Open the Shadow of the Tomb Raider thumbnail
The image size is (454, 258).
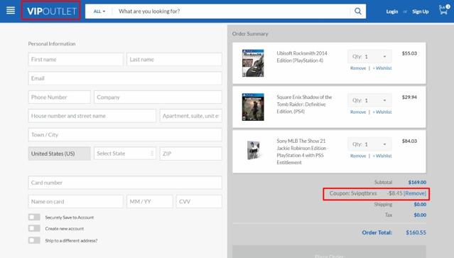253,107
